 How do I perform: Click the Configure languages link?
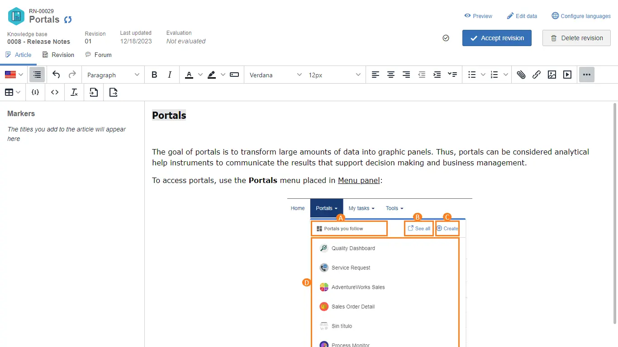581,16
